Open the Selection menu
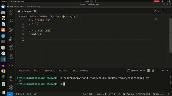 pos(17,7)
